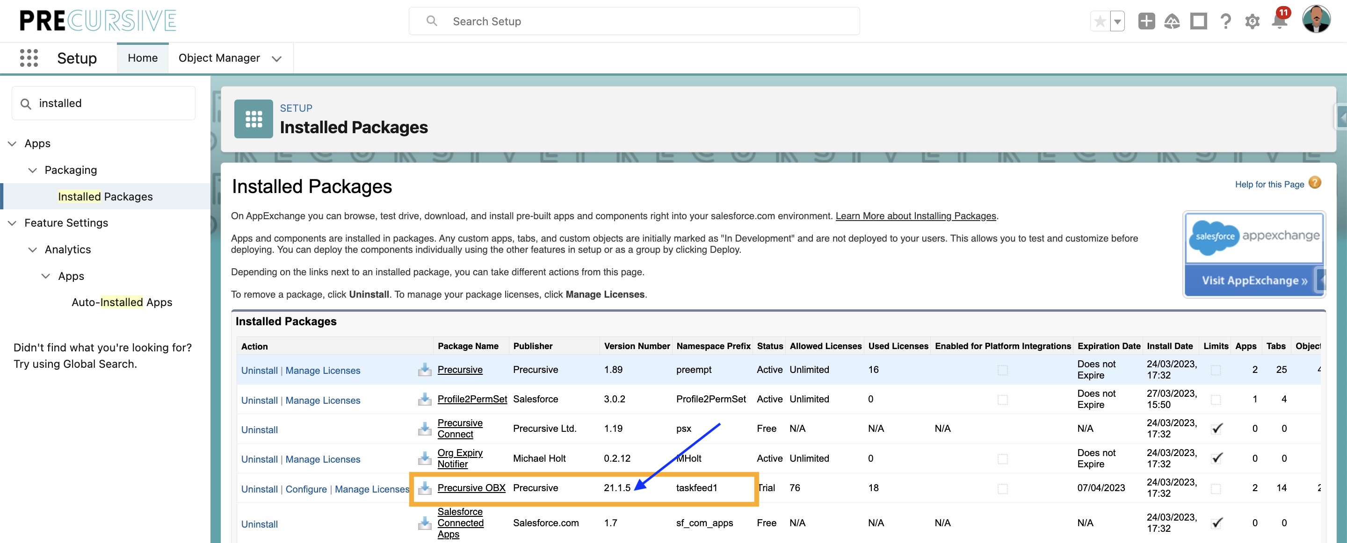Collapse the Analytics tree section

32,249
